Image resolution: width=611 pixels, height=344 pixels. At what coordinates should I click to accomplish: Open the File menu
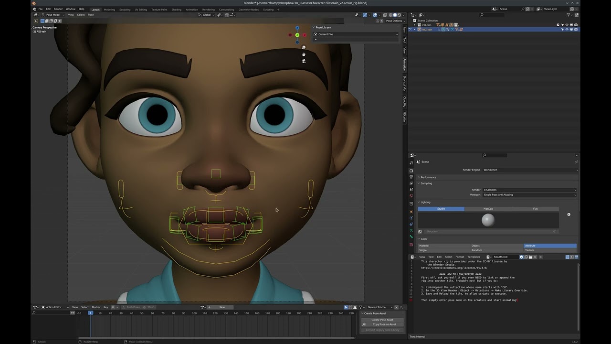click(41, 9)
